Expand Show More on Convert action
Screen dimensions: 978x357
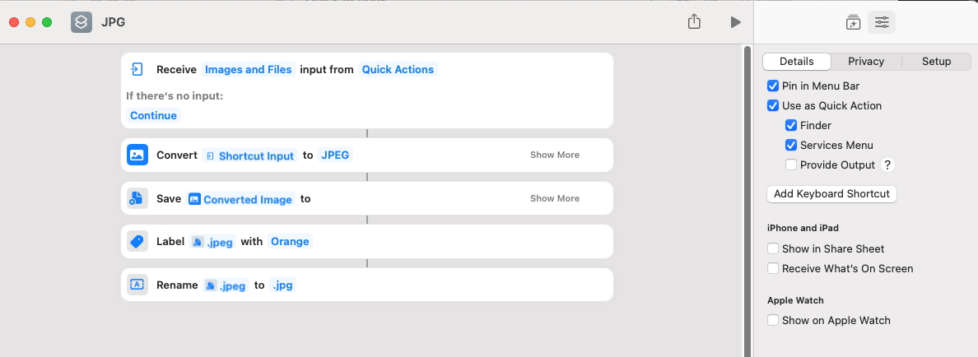pos(554,155)
